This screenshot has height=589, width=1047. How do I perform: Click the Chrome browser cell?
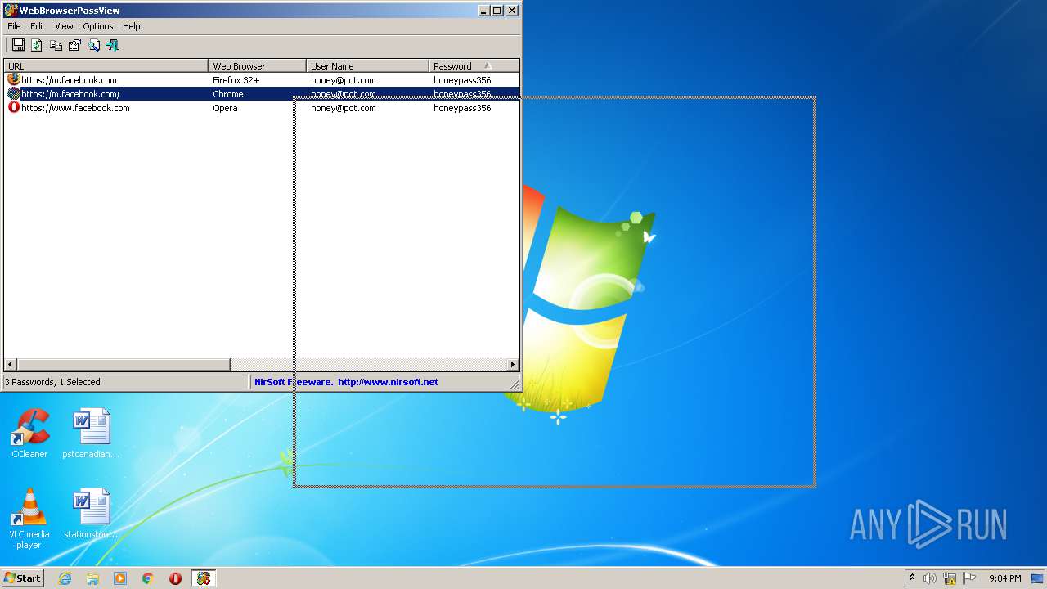click(x=228, y=94)
